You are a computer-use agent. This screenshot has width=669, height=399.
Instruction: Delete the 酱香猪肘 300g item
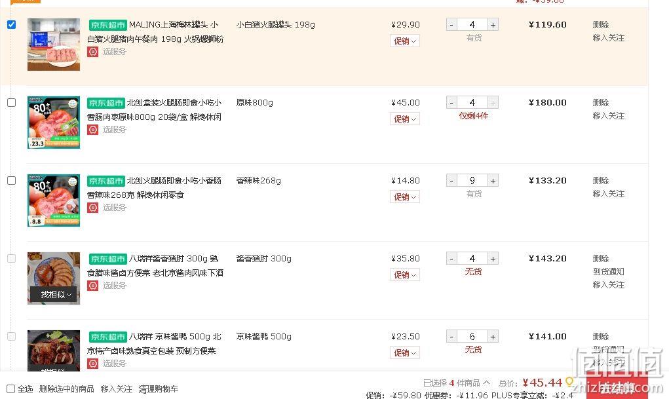tap(601, 259)
